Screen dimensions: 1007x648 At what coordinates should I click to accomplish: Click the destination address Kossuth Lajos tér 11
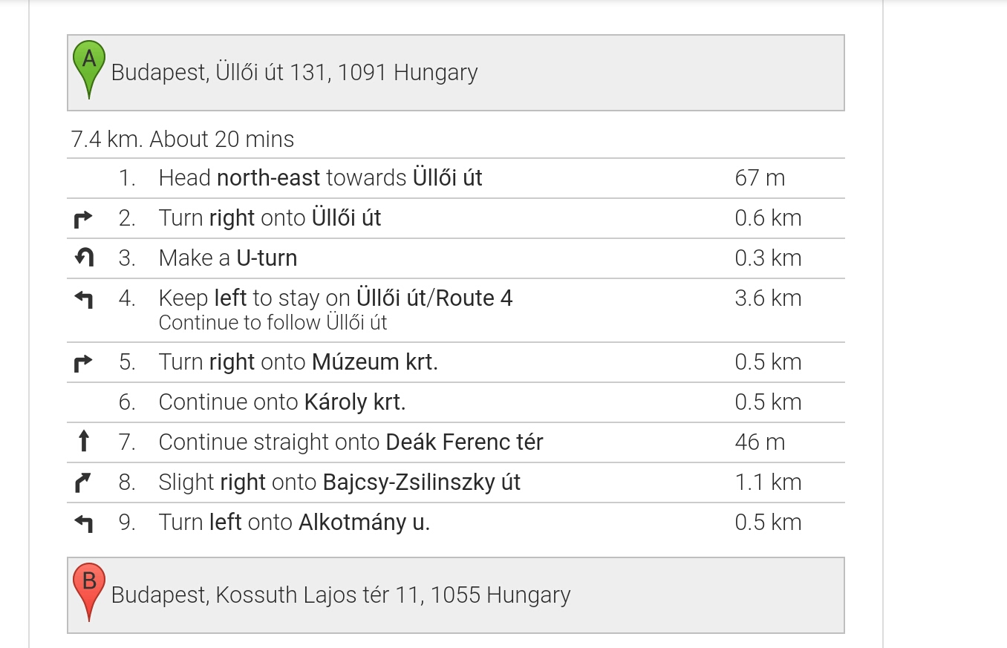[341, 595]
